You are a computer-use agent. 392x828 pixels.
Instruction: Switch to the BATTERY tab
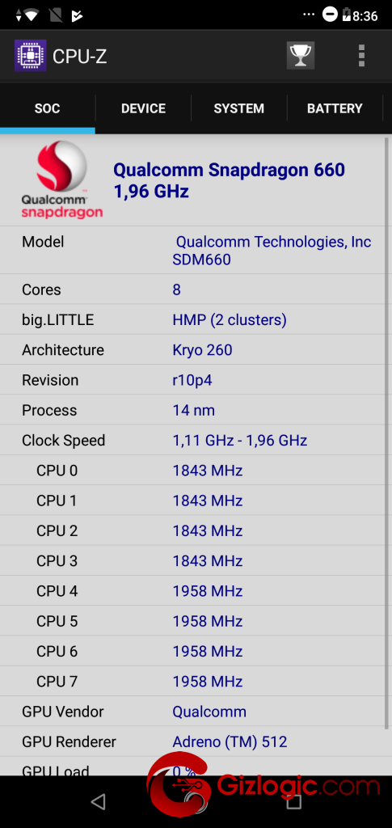pyautogui.click(x=335, y=109)
